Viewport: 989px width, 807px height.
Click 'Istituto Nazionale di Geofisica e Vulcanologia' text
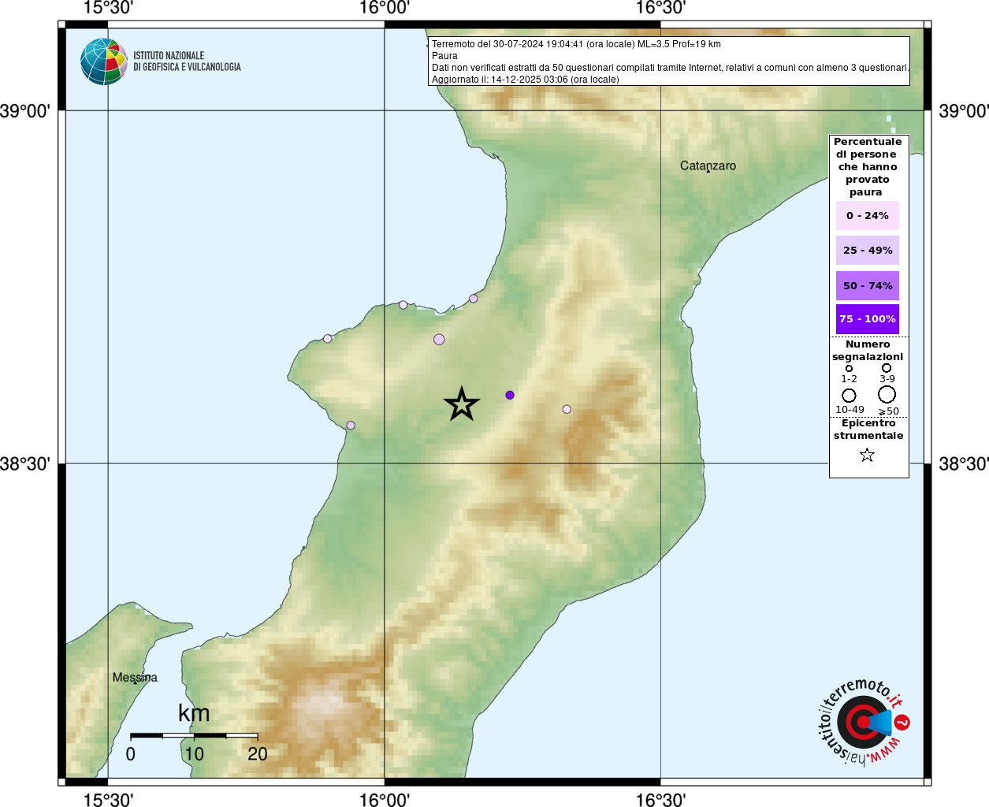pyautogui.click(x=187, y=61)
